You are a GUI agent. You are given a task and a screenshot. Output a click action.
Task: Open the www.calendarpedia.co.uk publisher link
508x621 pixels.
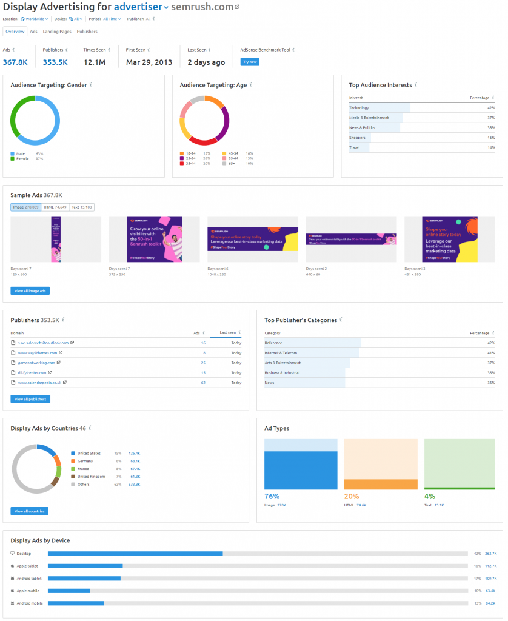[x=39, y=382]
